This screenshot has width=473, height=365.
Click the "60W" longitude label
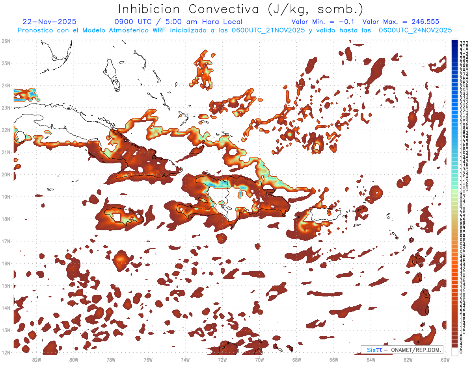tap(445, 359)
